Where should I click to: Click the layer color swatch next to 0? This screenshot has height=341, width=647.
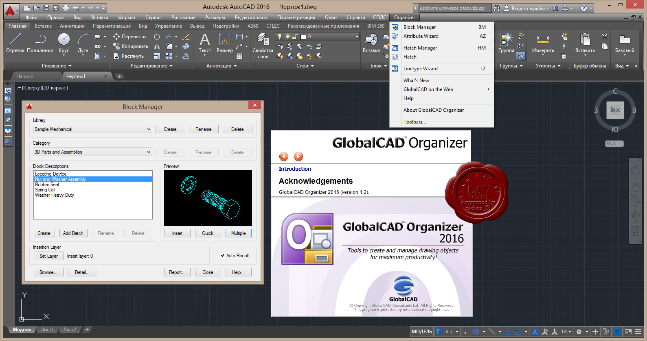click(303, 37)
